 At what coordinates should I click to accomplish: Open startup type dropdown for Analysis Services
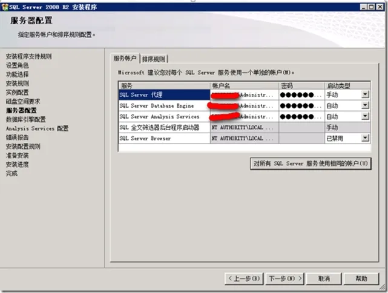pyautogui.click(x=365, y=116)
